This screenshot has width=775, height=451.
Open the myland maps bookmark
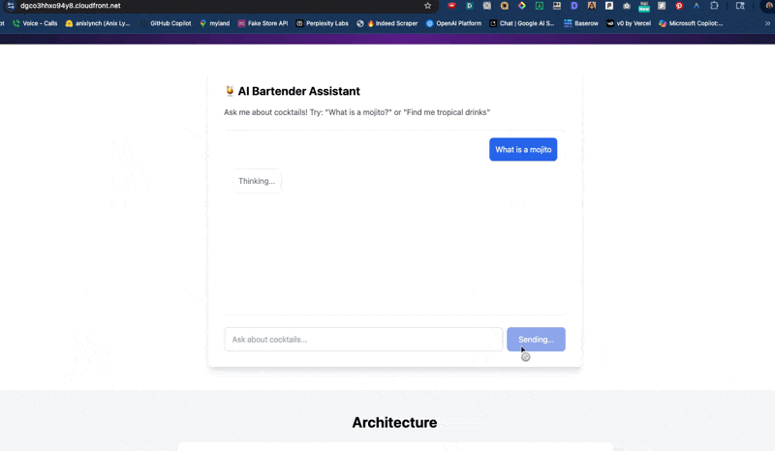214,23
